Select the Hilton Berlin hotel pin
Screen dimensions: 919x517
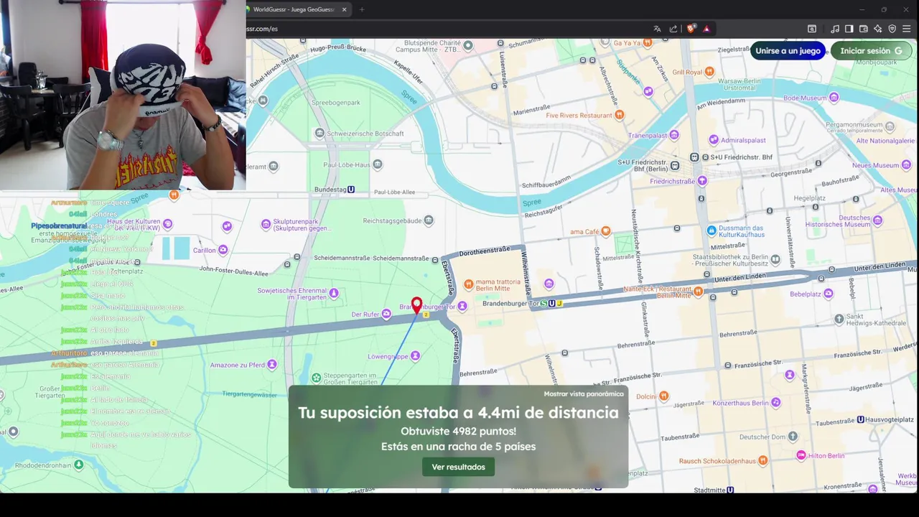click(801, 455)
